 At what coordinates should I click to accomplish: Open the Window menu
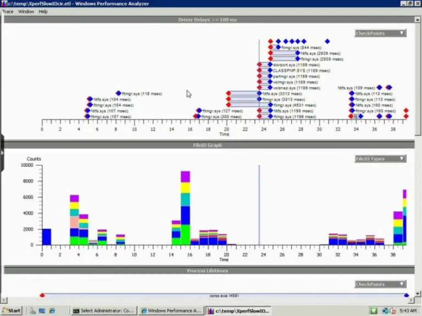pos(26,12)
